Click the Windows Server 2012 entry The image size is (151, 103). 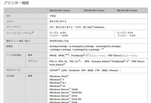click(63, 96)
